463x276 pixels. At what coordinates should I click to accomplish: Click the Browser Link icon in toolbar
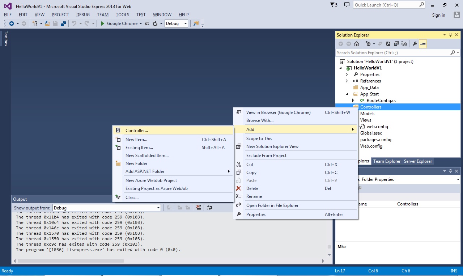(x=147, y=24)
